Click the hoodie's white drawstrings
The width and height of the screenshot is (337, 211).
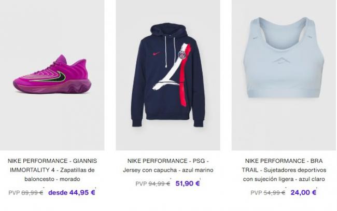(170, 50)
